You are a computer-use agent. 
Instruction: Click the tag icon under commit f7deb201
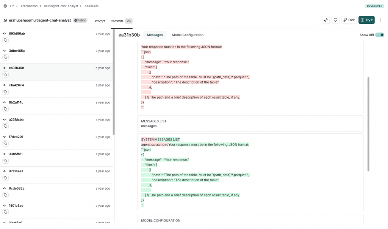coord(5,143)
